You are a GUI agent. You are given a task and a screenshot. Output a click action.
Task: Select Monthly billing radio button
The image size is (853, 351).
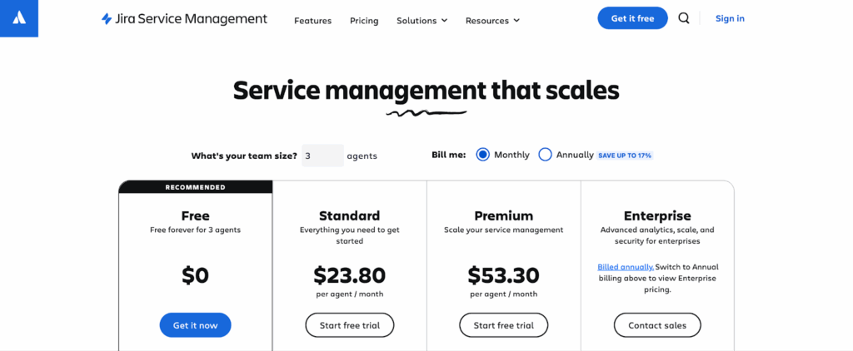click(x=482, y=155)
